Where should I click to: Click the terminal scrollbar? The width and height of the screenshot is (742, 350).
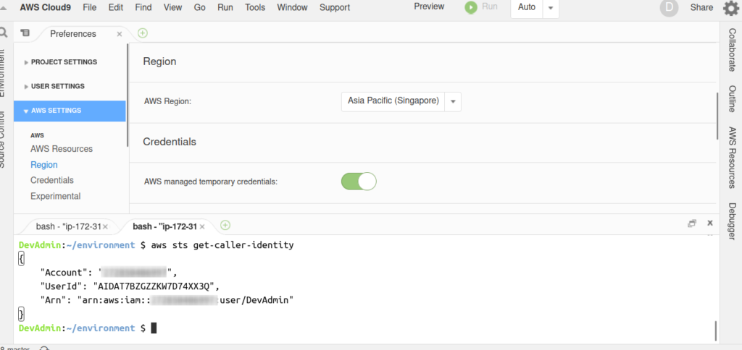[x=715, y=330]
